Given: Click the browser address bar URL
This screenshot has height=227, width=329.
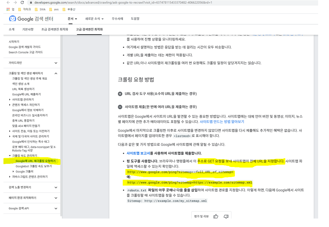Looking at the screenshot, I should click(123, 2).
